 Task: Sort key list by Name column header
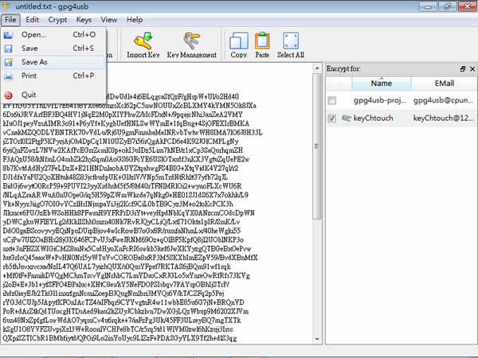(381, 83)
